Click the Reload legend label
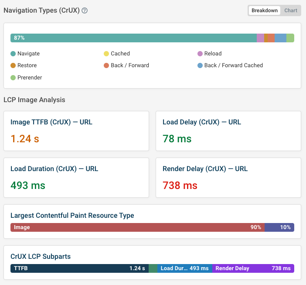This screenshot has height=285, width=306. (x=213, y=54)
